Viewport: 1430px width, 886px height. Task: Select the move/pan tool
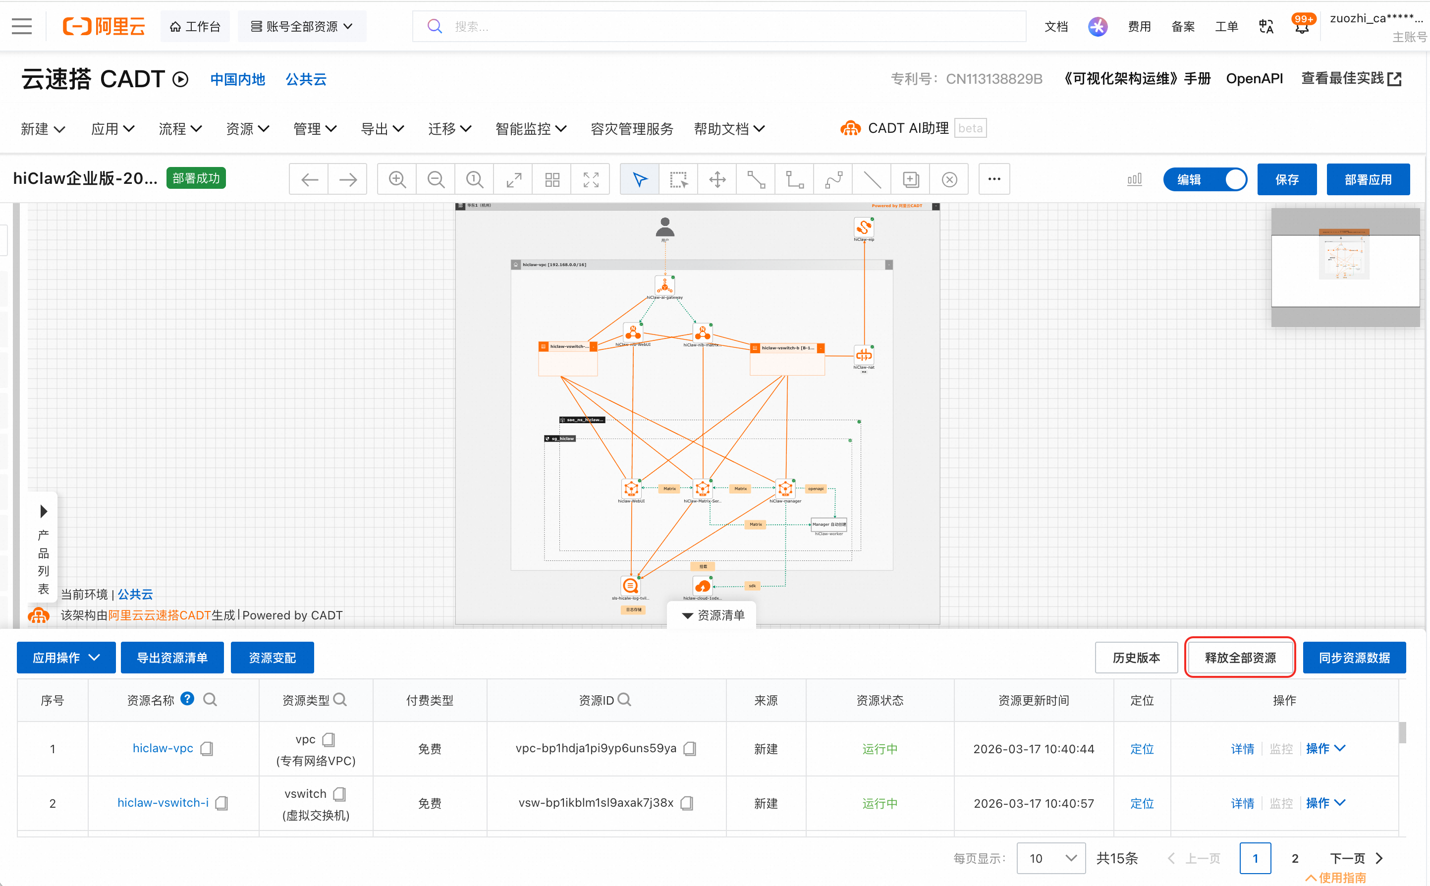click(717, 179)
